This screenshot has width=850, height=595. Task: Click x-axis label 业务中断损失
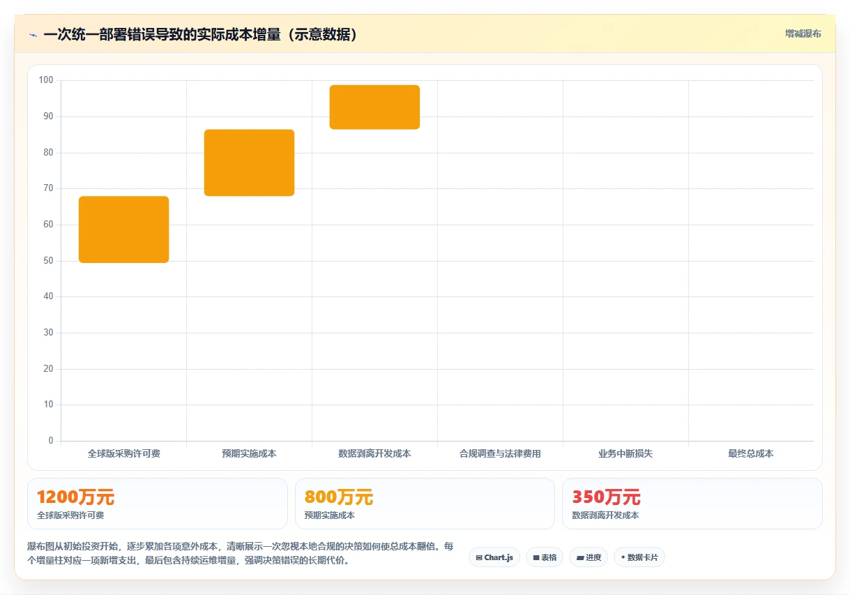[x=625, y=453]
